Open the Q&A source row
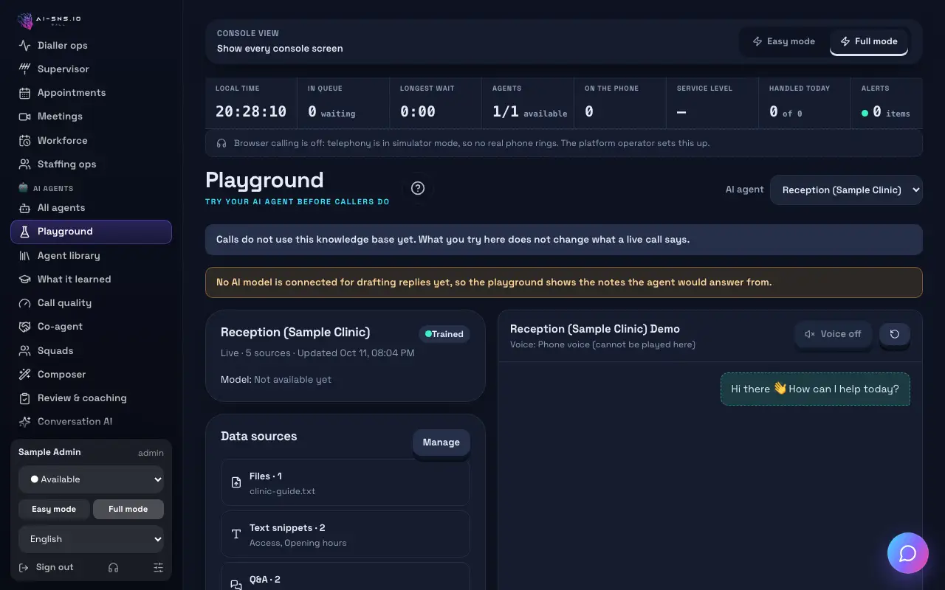 [346, 577]
